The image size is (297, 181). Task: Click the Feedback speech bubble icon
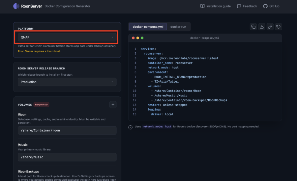click(239, 6)
